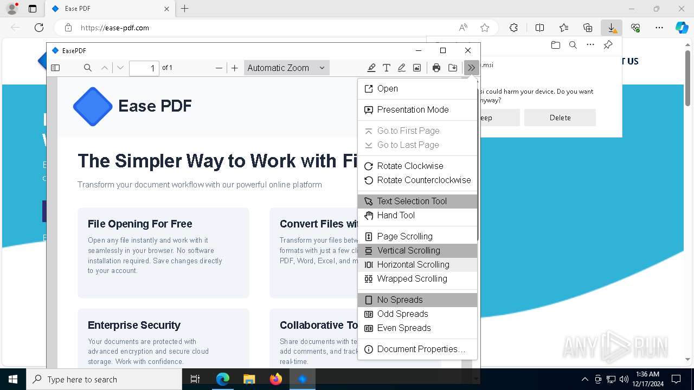
Task: Click the address bar URL ease-pdf.com
Action: 115,28
